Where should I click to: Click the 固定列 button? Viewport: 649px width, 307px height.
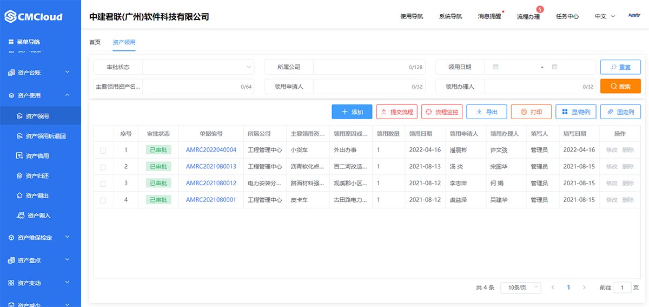point(621,112)
